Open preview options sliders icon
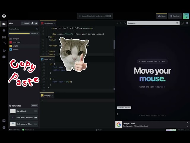 177,23
